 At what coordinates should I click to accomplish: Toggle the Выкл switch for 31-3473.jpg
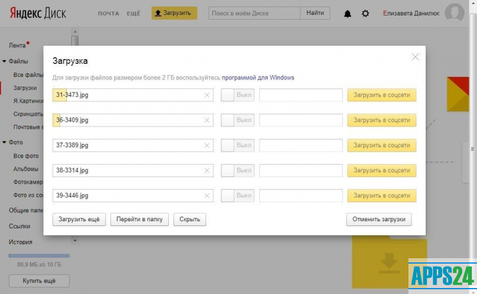pos(237,95)
